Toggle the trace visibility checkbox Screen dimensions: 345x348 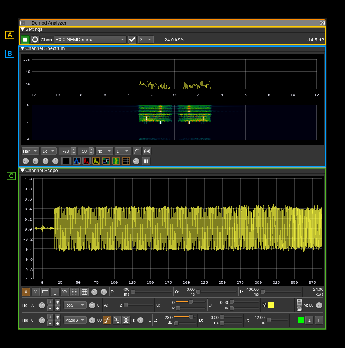click(264, 305)
